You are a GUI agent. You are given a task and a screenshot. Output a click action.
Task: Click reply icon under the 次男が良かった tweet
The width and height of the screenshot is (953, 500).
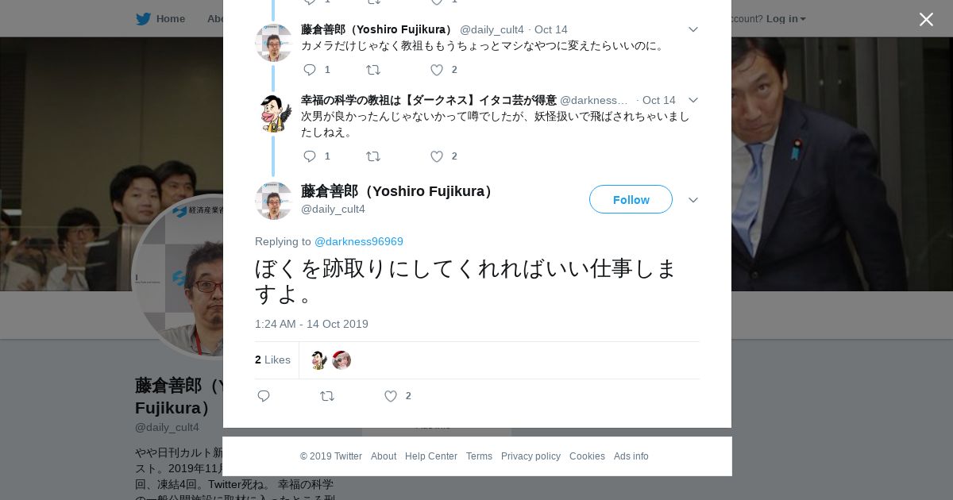[310, 156]
